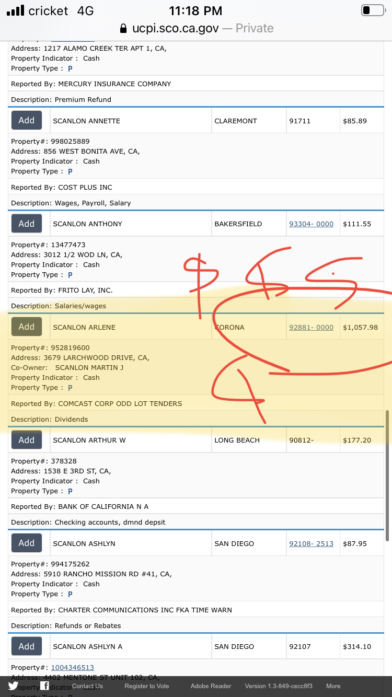Select the amount $177.20
Image resolution: width=392 pixels, height=697 pixels.
coord(357,440)
